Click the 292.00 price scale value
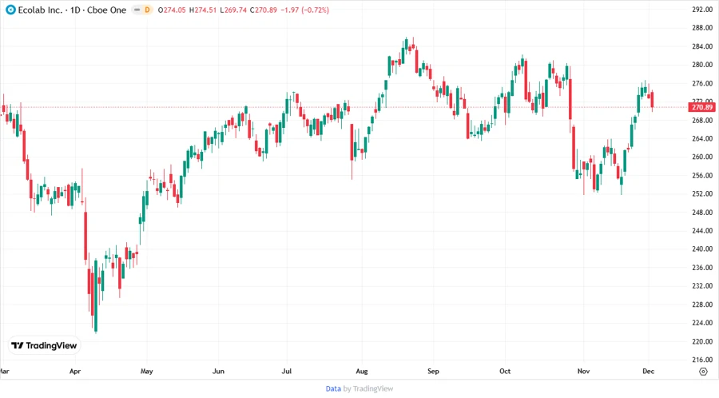The height and width of the screenshot is (398, 719). pyautogui.click(x=702, y=9)
